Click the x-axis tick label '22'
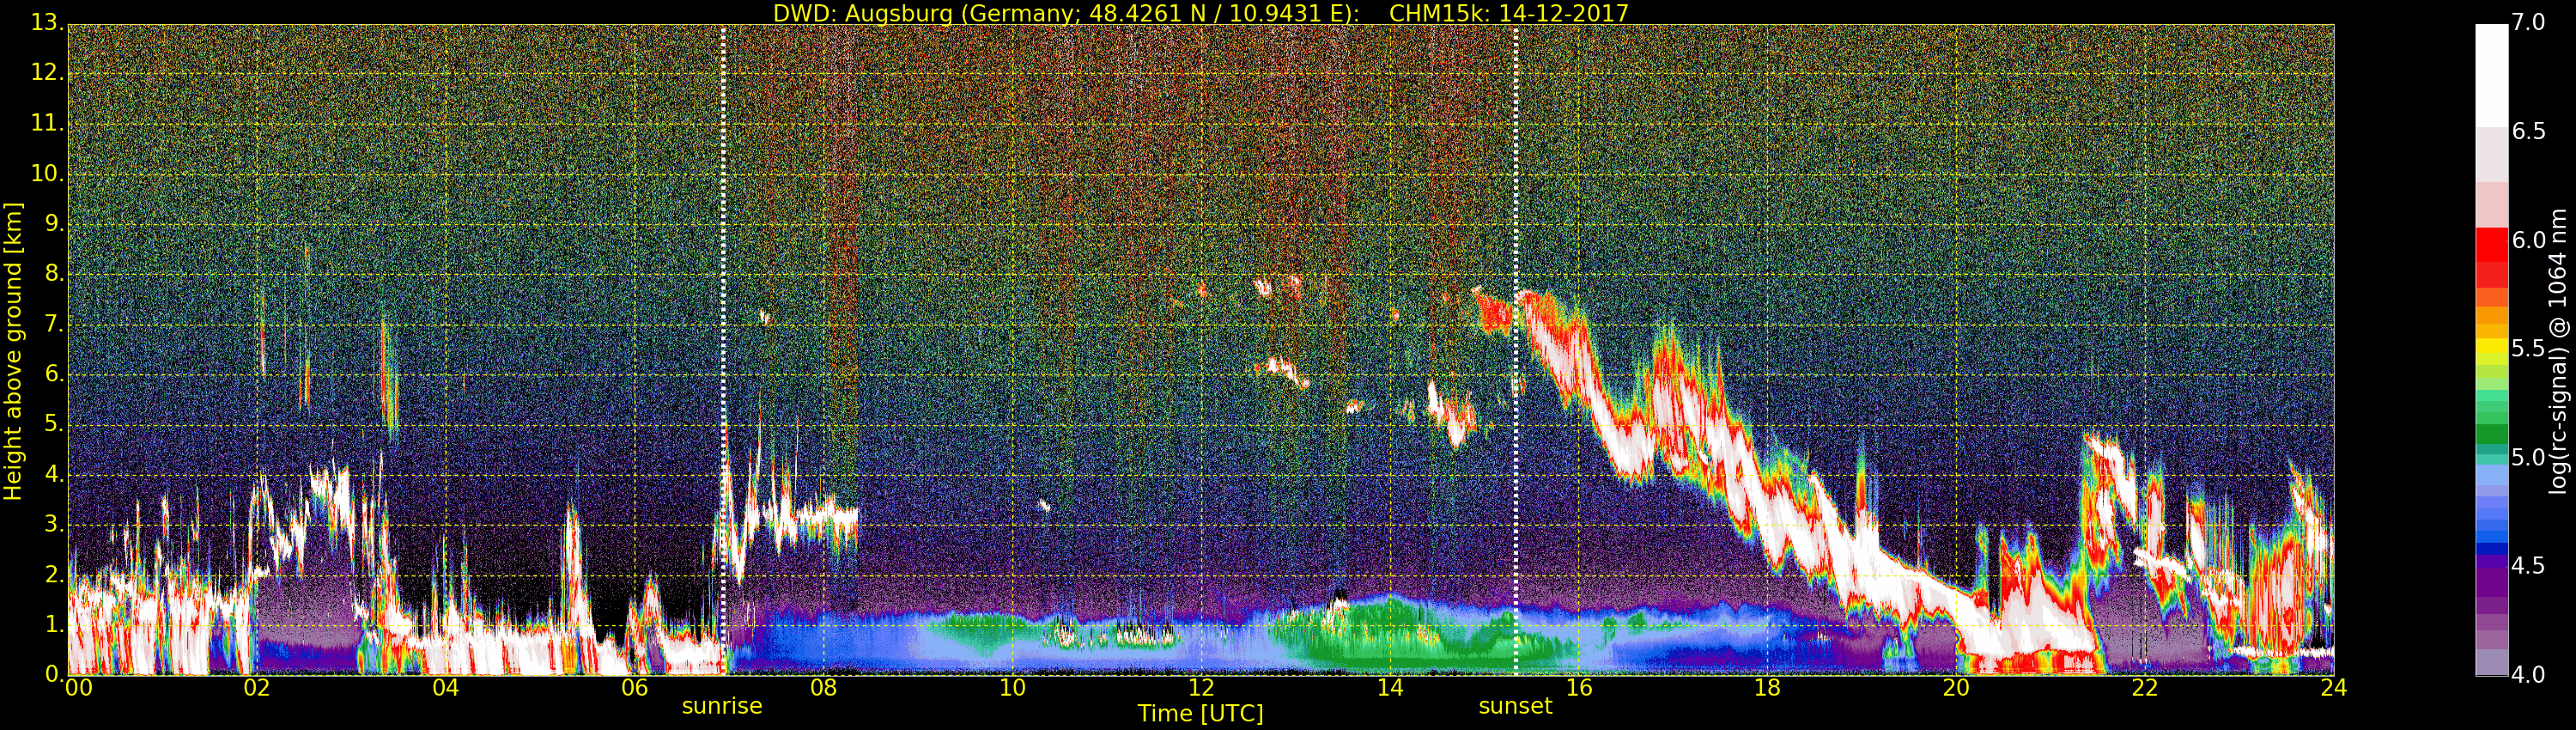 click(x=2145, y=688)
